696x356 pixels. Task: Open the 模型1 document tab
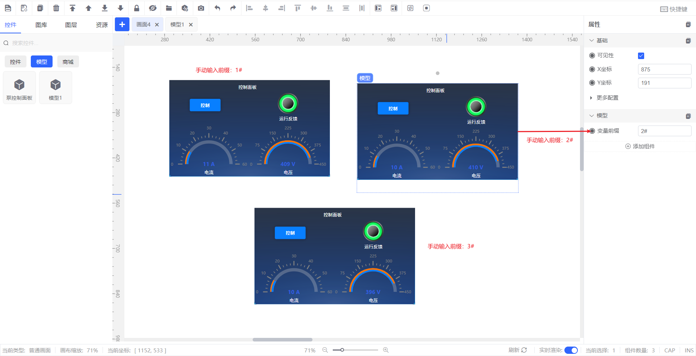point(177,25)
